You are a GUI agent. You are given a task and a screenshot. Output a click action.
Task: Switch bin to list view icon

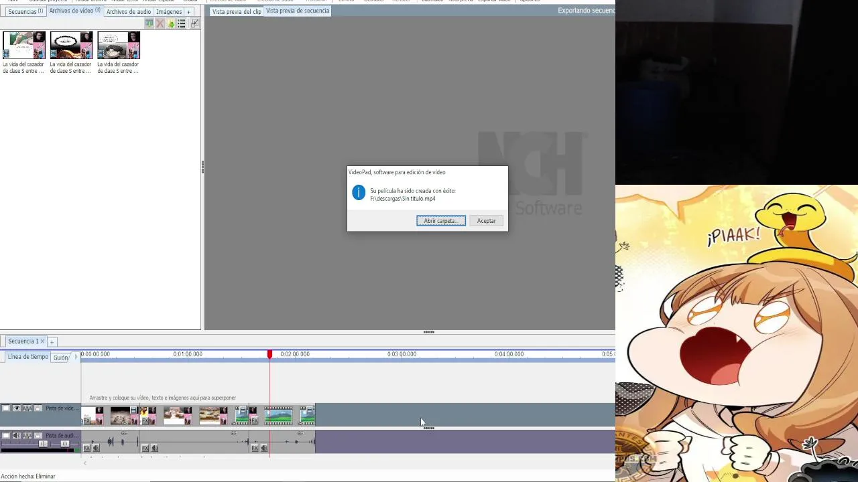[x=181, y=23]
